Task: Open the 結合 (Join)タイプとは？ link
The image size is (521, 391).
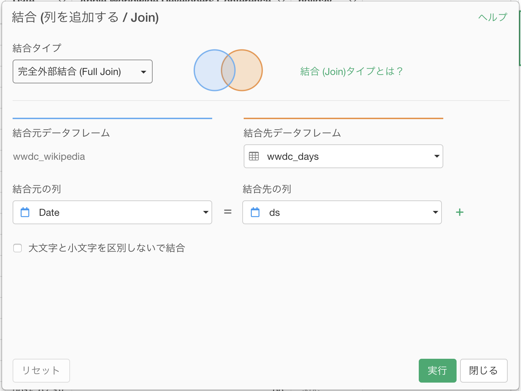Action: point(352,71)
